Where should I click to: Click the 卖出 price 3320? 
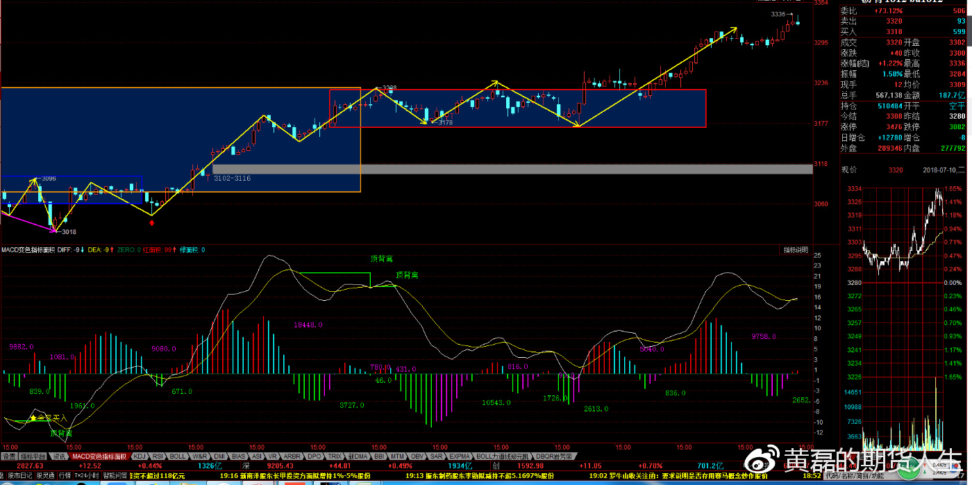pyautogui.click(x=894, y=22)
